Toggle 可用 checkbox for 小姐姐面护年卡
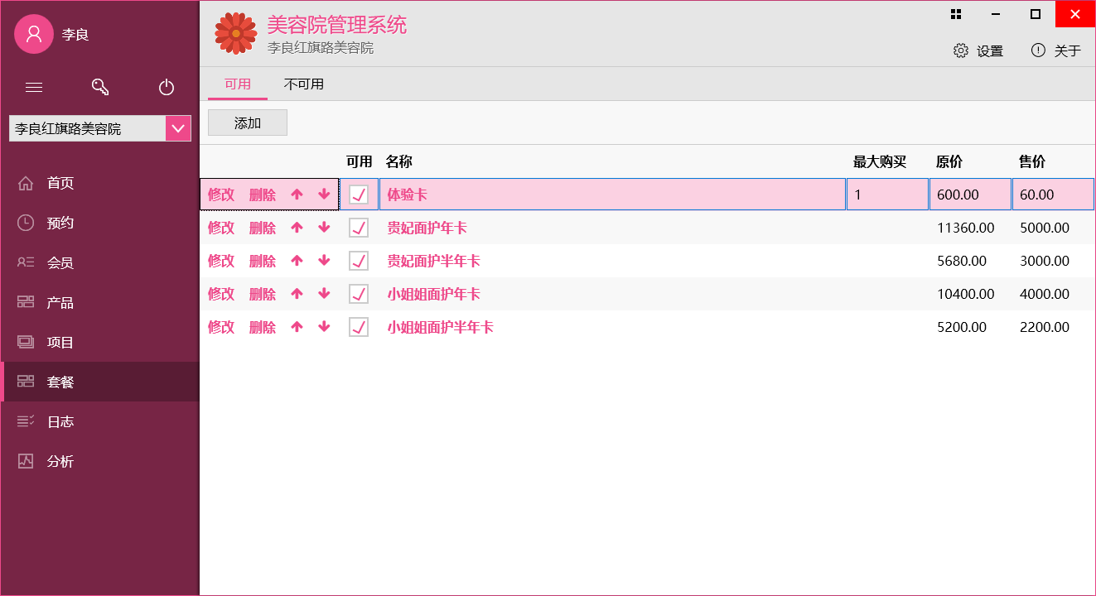Image resolution: width=1096 pixels, height=596 pixels. tap(359, 294)
